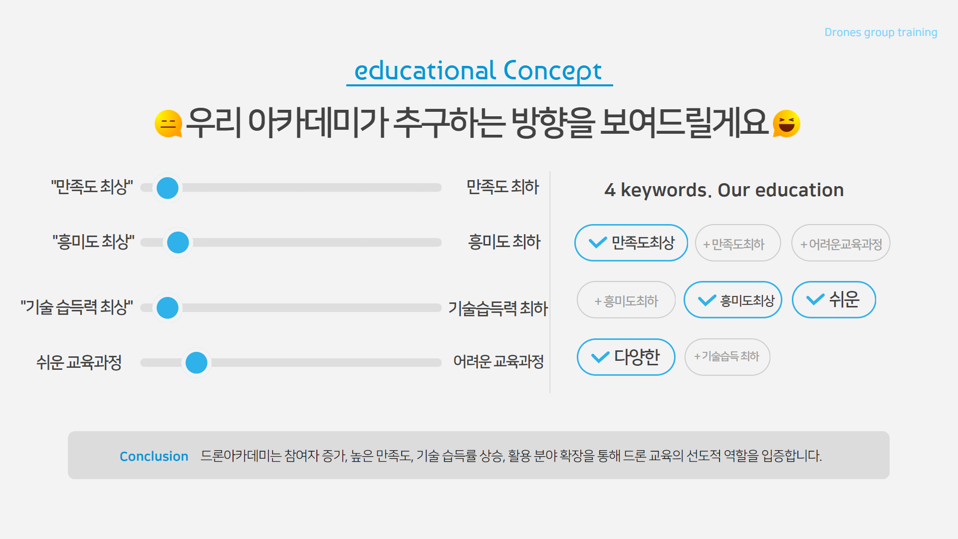Click the neutral face emoji beside the headline
Viewport: 958px width, 539px height.
click(x=168, y=123)
